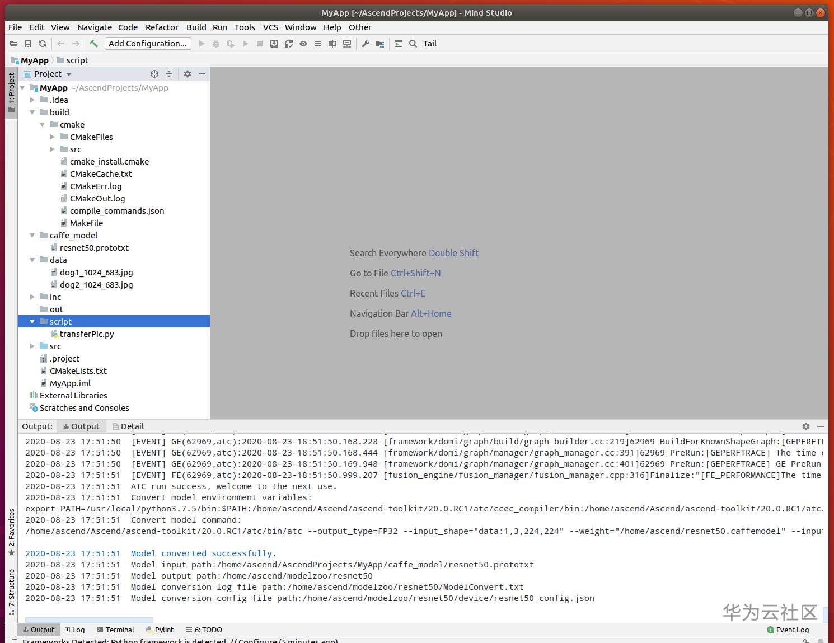Click the Synchronize refresh icon

[x=43, y=44]
